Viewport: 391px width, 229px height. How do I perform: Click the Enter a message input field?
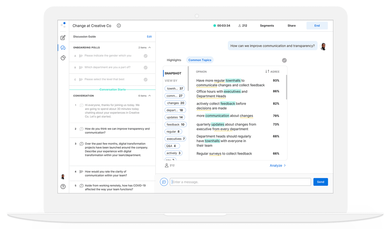pyautogui.click(x=240, y=182)
